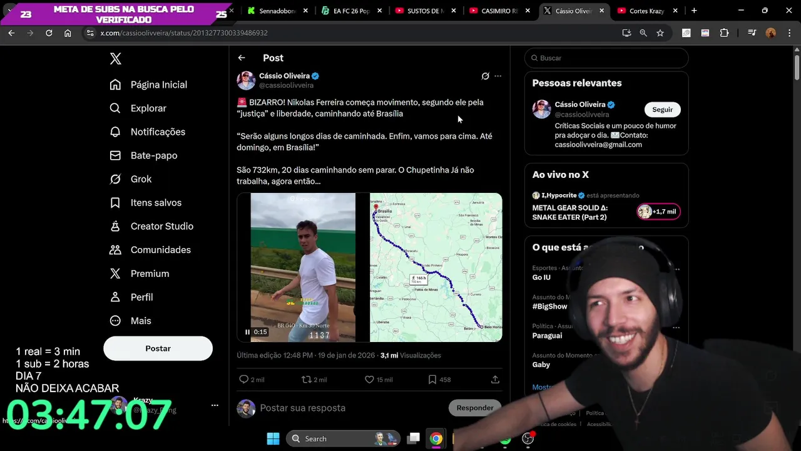This screenshot has width=801, height=451.
Task: Bookmark the post showing 458 saves
Action: tap(432, 380)
